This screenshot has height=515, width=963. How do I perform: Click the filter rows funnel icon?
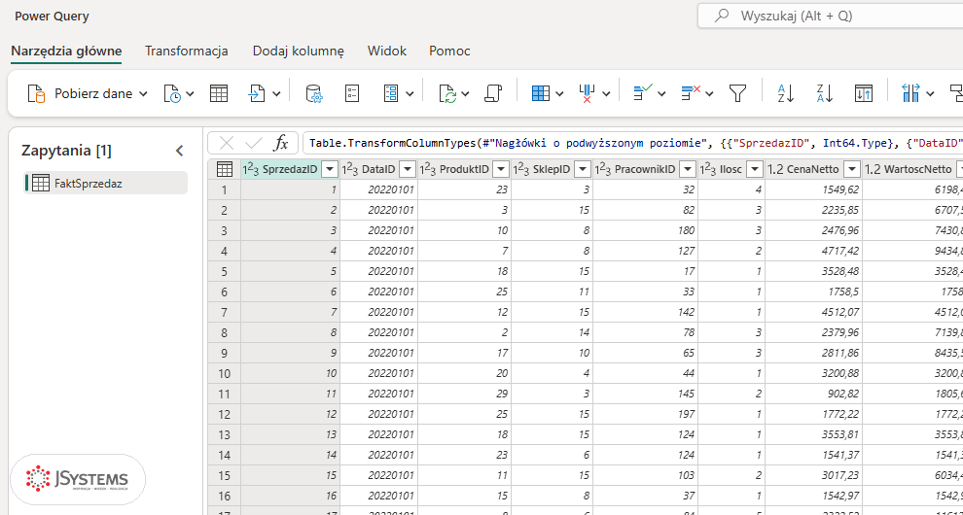point(737,94)
